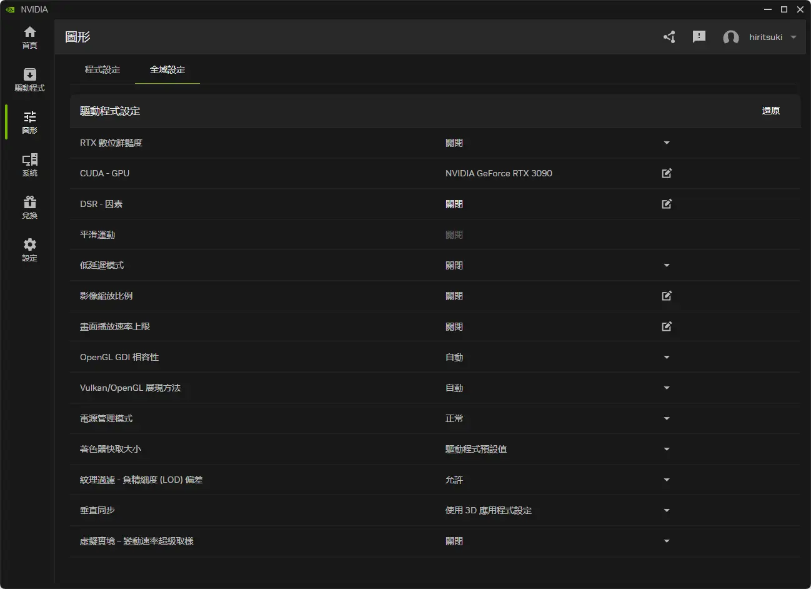
Task: Click the CUDA - GPU label
Action: 105,173
